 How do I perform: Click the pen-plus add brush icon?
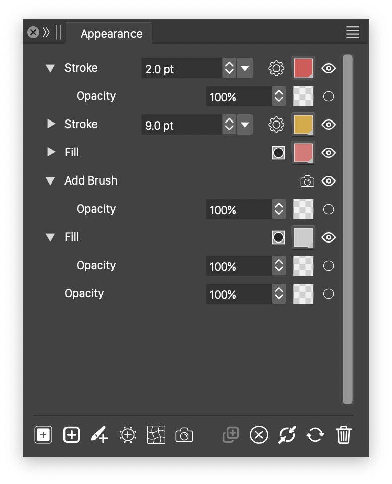(x=99, y=434)
